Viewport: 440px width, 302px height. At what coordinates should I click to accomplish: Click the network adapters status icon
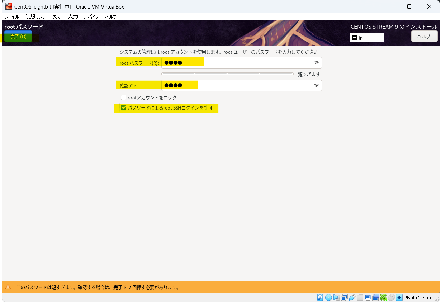point(344,298)
